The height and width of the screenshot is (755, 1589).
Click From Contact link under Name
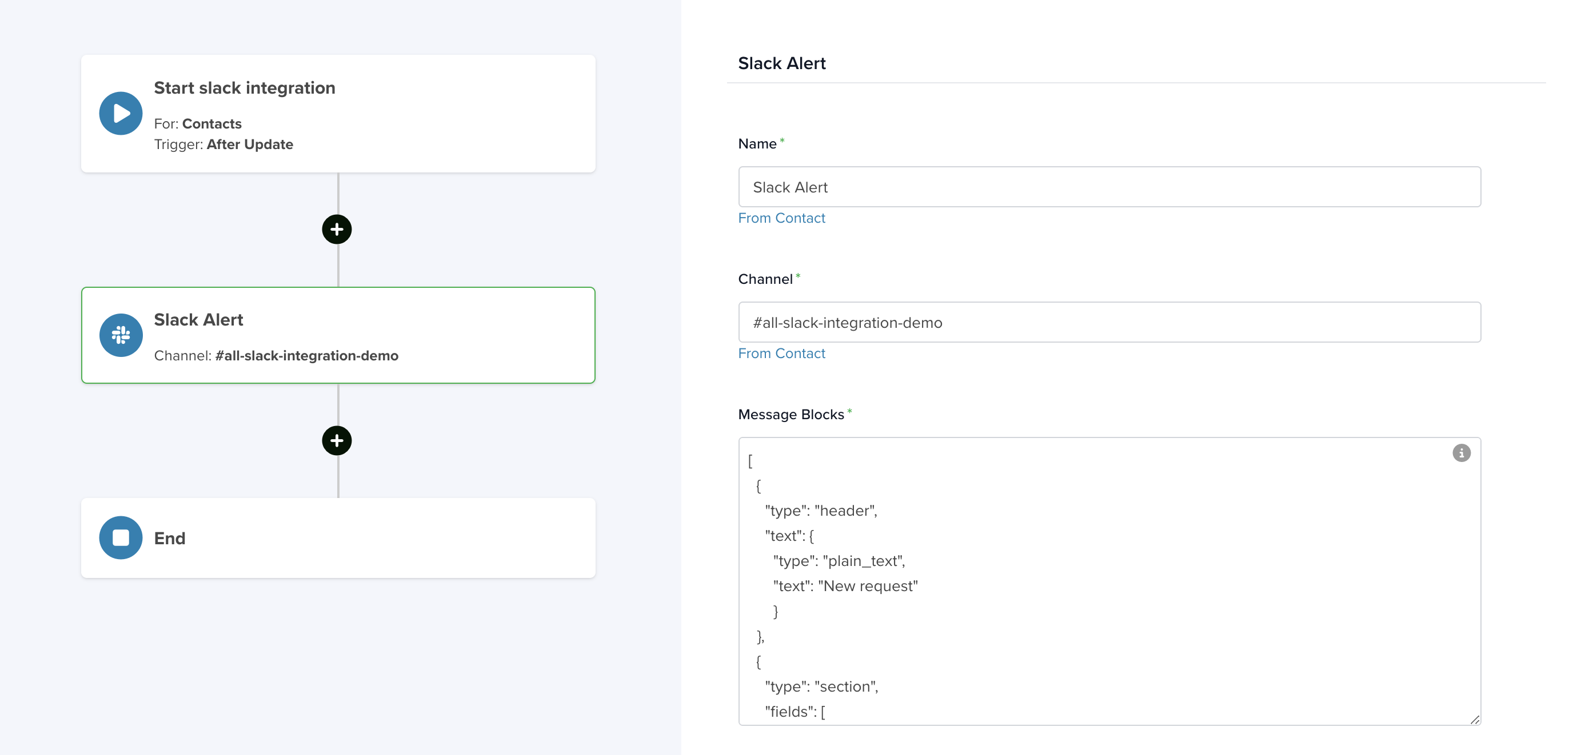(x=781, y=218)
